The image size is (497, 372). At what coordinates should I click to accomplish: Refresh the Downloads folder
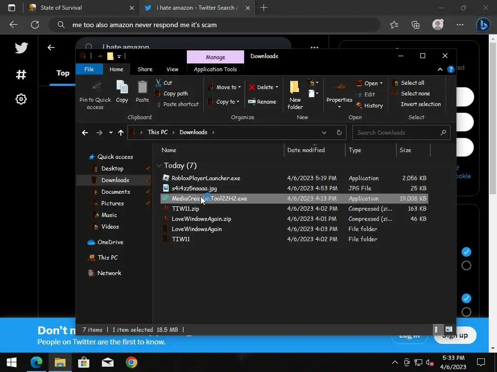[339, 133]
